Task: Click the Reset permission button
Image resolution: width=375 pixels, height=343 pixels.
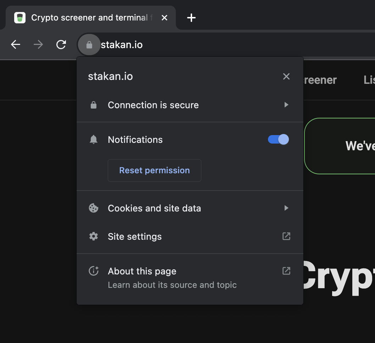Action: click(x=155, y=170)
